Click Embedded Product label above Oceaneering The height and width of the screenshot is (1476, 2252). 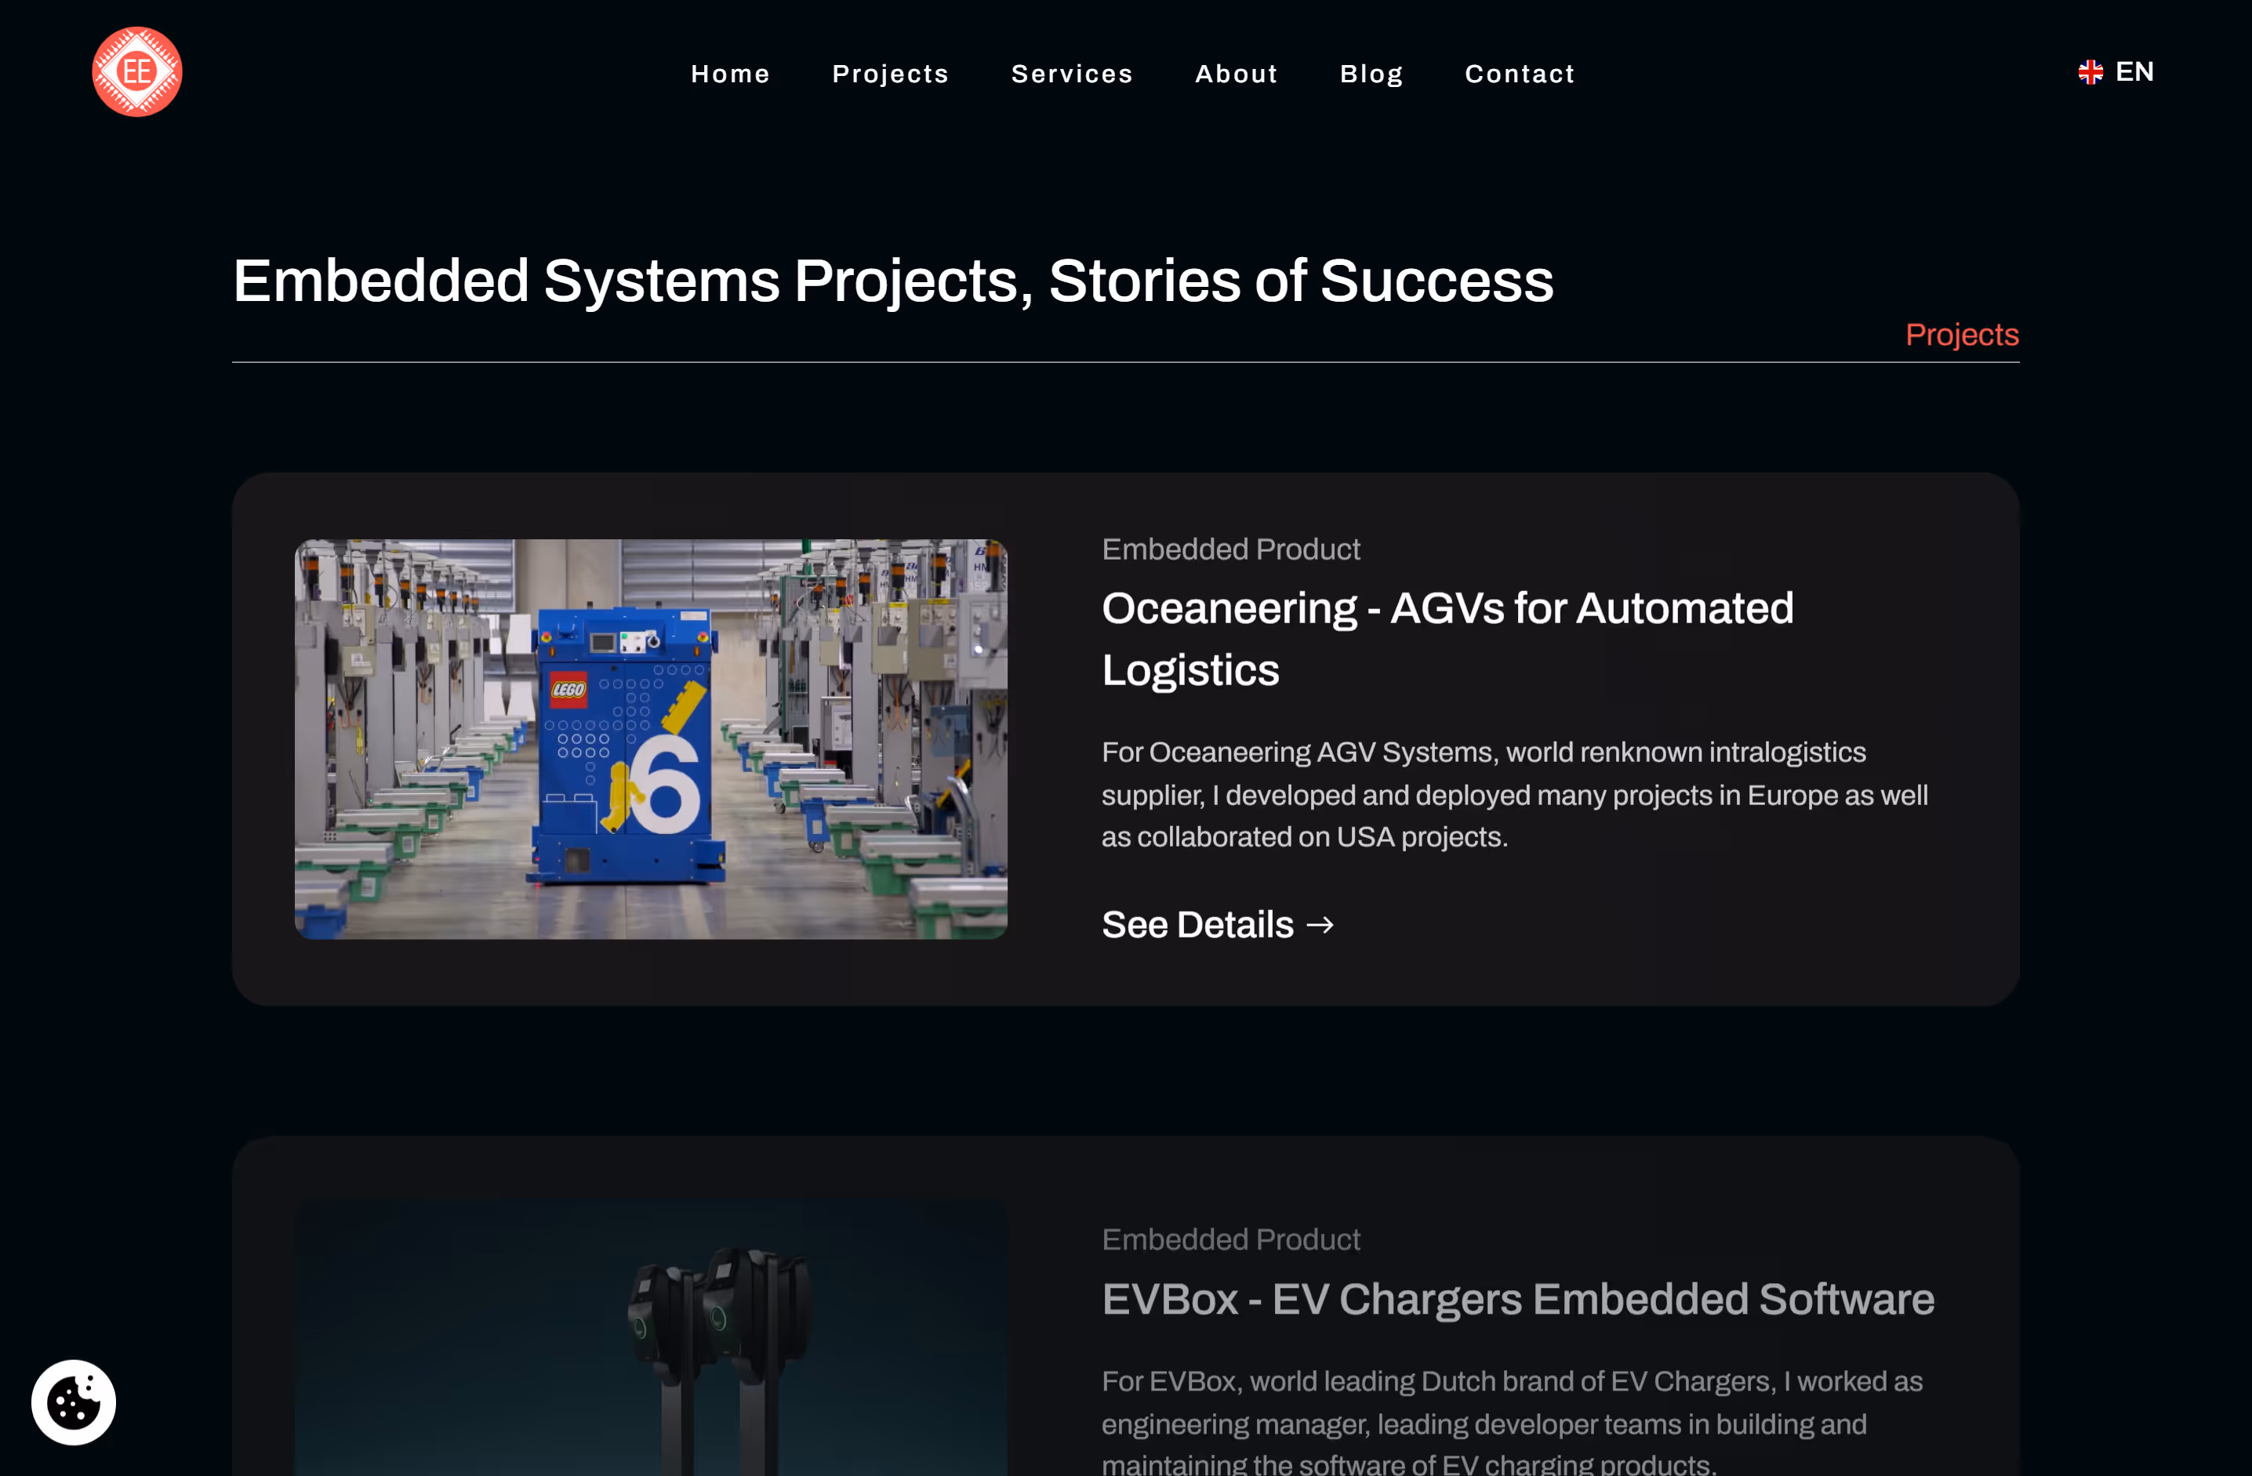pyautogui.click(x=1230, y=549)
